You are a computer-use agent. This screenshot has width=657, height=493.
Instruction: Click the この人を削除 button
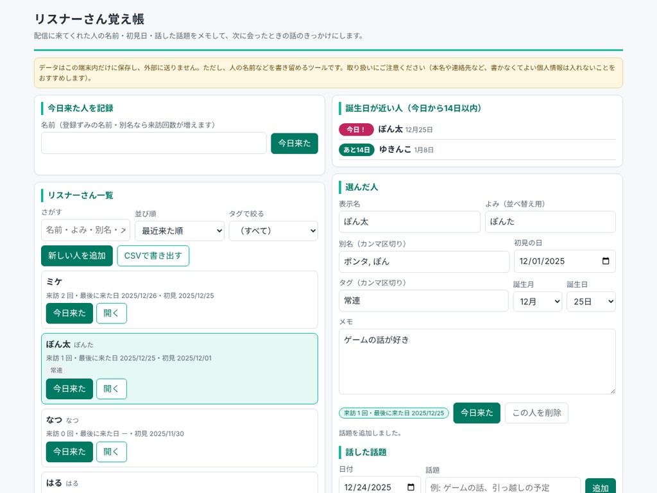pyautogui.click(x=537, y=413)
